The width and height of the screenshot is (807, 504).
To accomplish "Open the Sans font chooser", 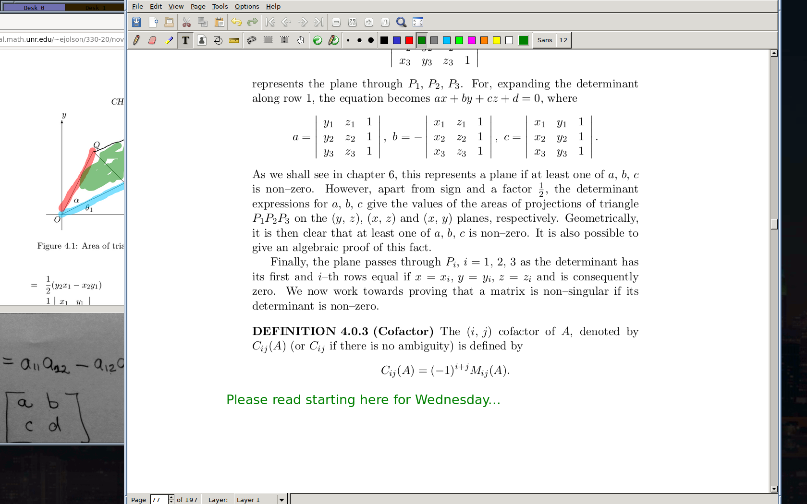I will tap(545, 40).
